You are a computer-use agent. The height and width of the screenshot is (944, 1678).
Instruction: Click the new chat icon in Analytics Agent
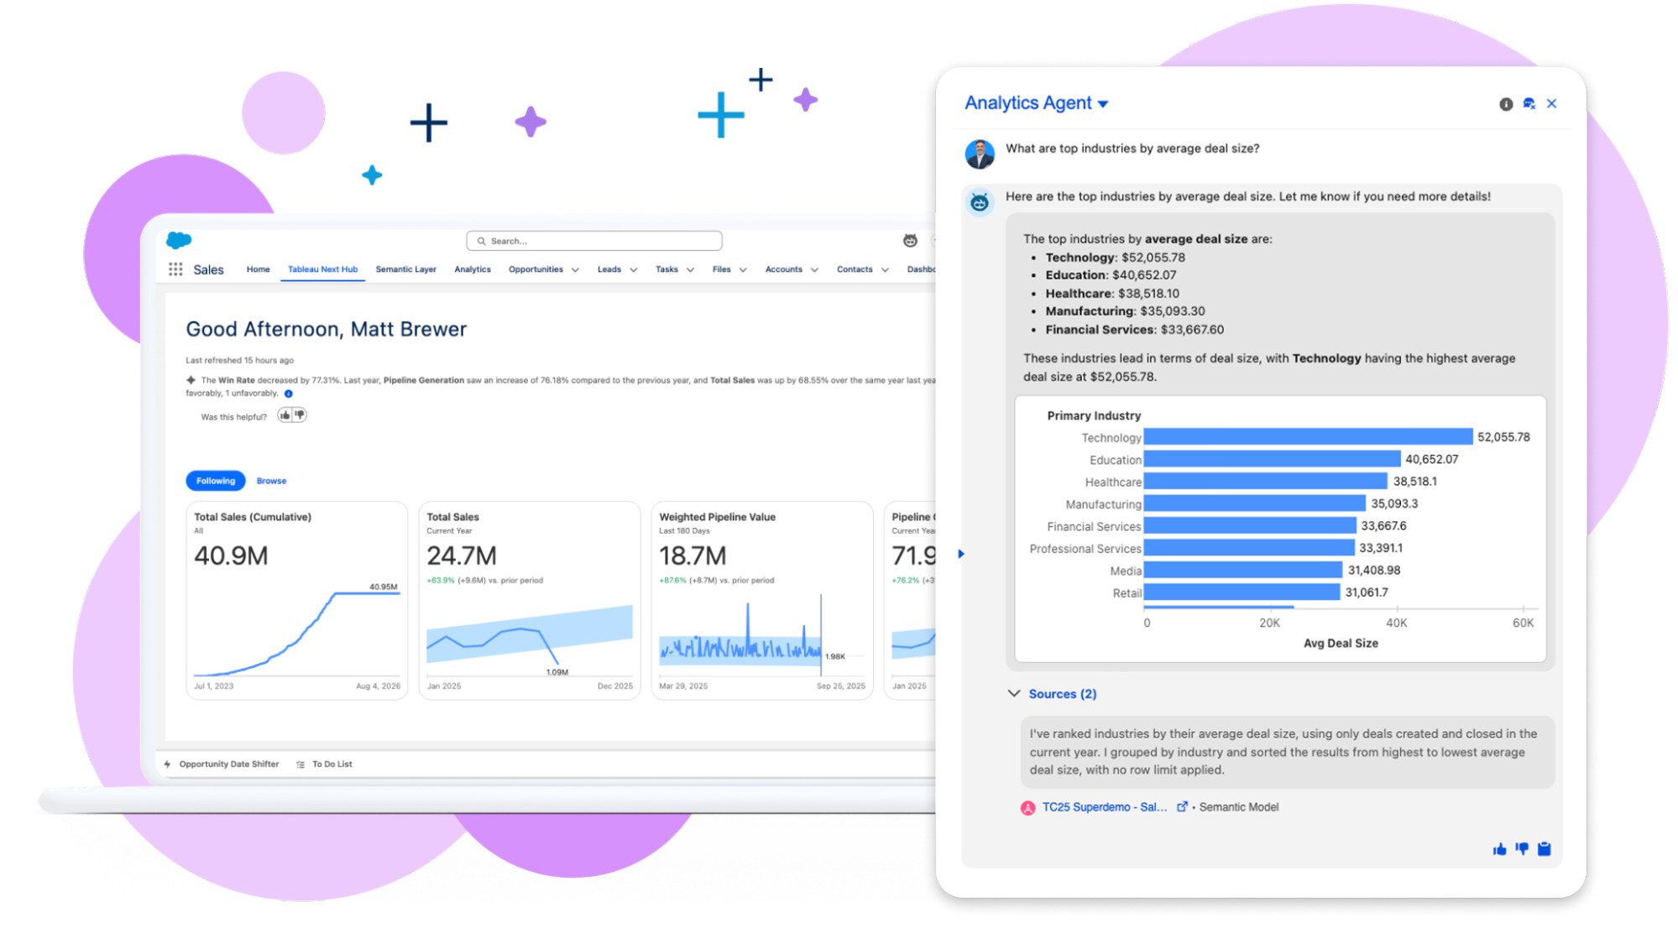pyautogui.click(x=1529, y=104)
